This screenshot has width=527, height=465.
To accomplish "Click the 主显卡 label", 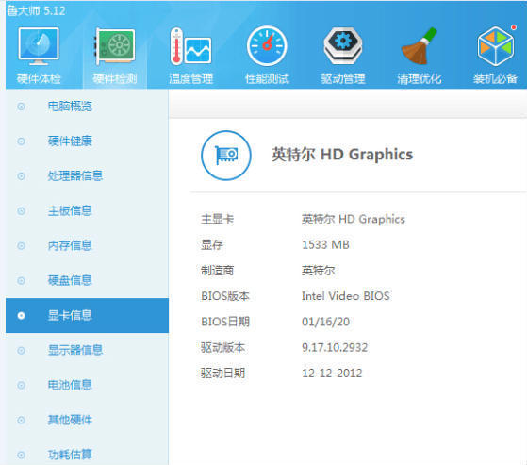I will click(217, 220).
